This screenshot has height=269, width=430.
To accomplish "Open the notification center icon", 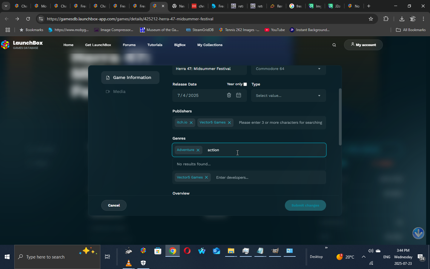I will point(421,257).
